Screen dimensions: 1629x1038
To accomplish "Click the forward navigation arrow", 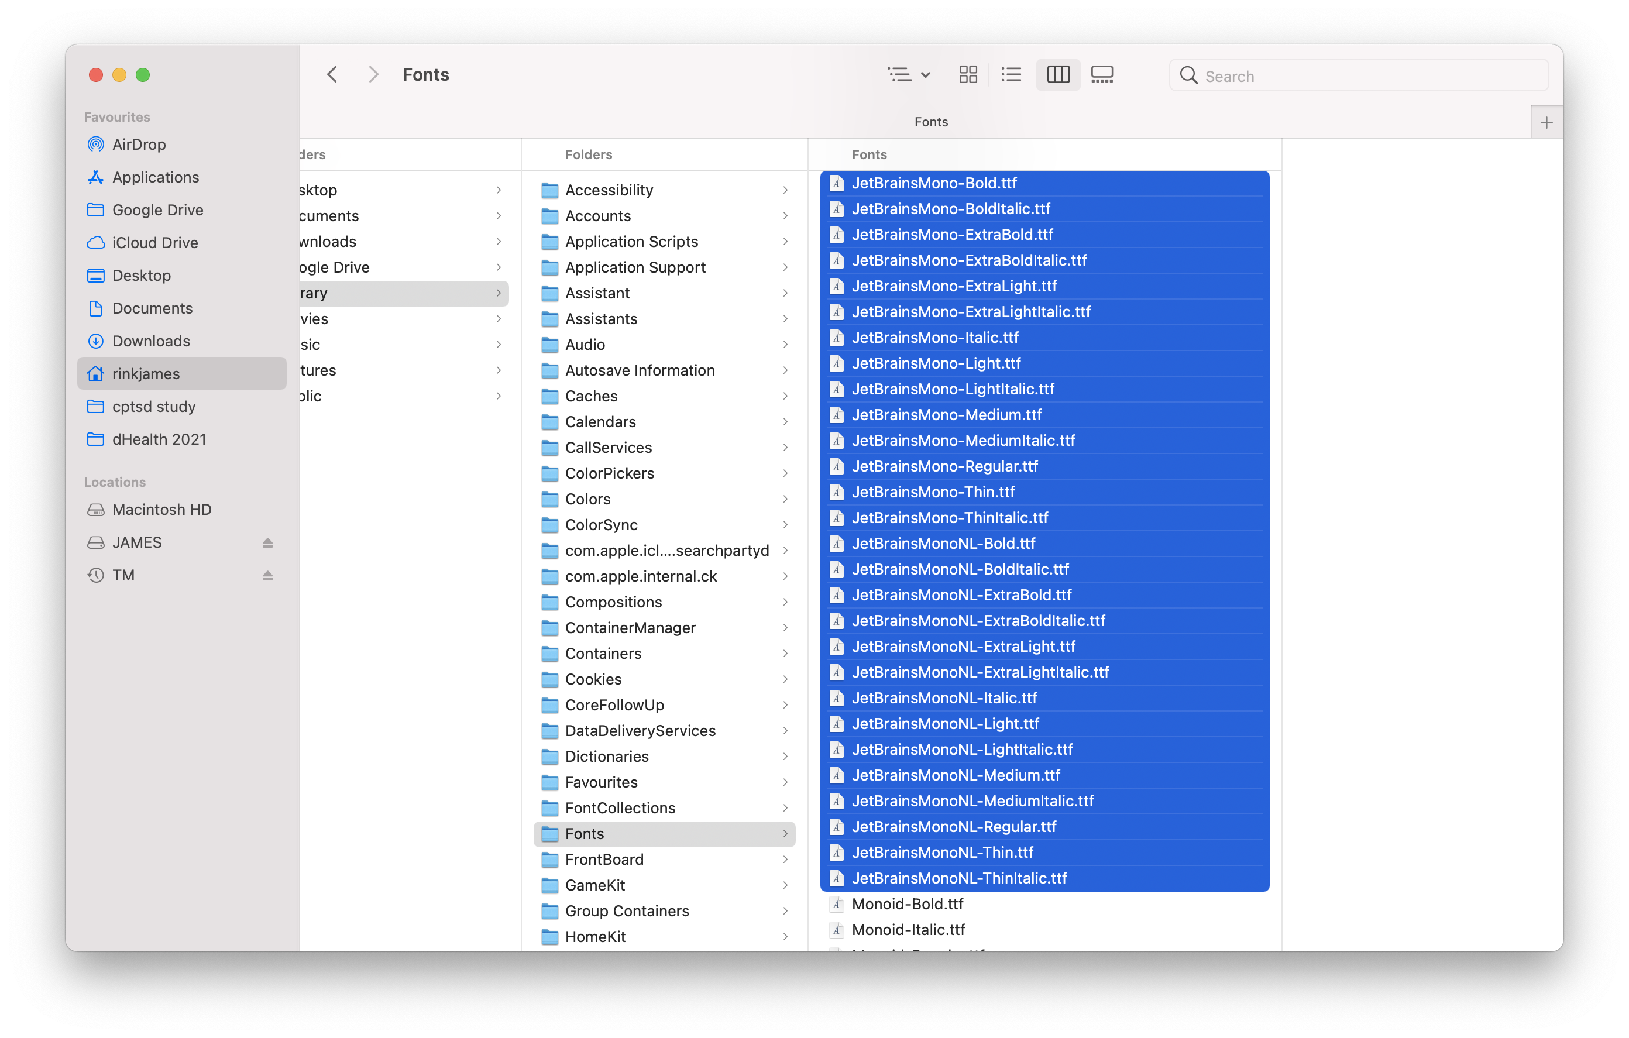I will [373, 74].
